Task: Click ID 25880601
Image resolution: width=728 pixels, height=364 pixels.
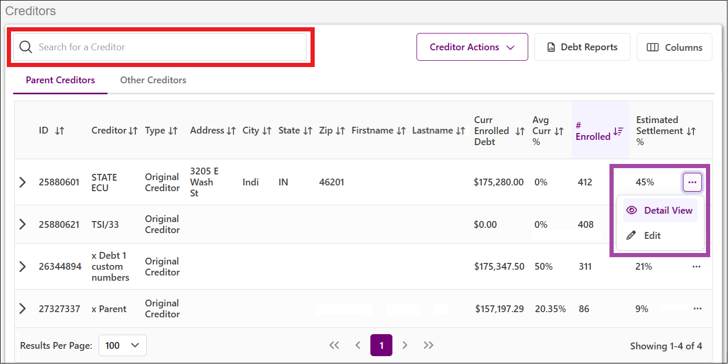Action: point(59,182)
